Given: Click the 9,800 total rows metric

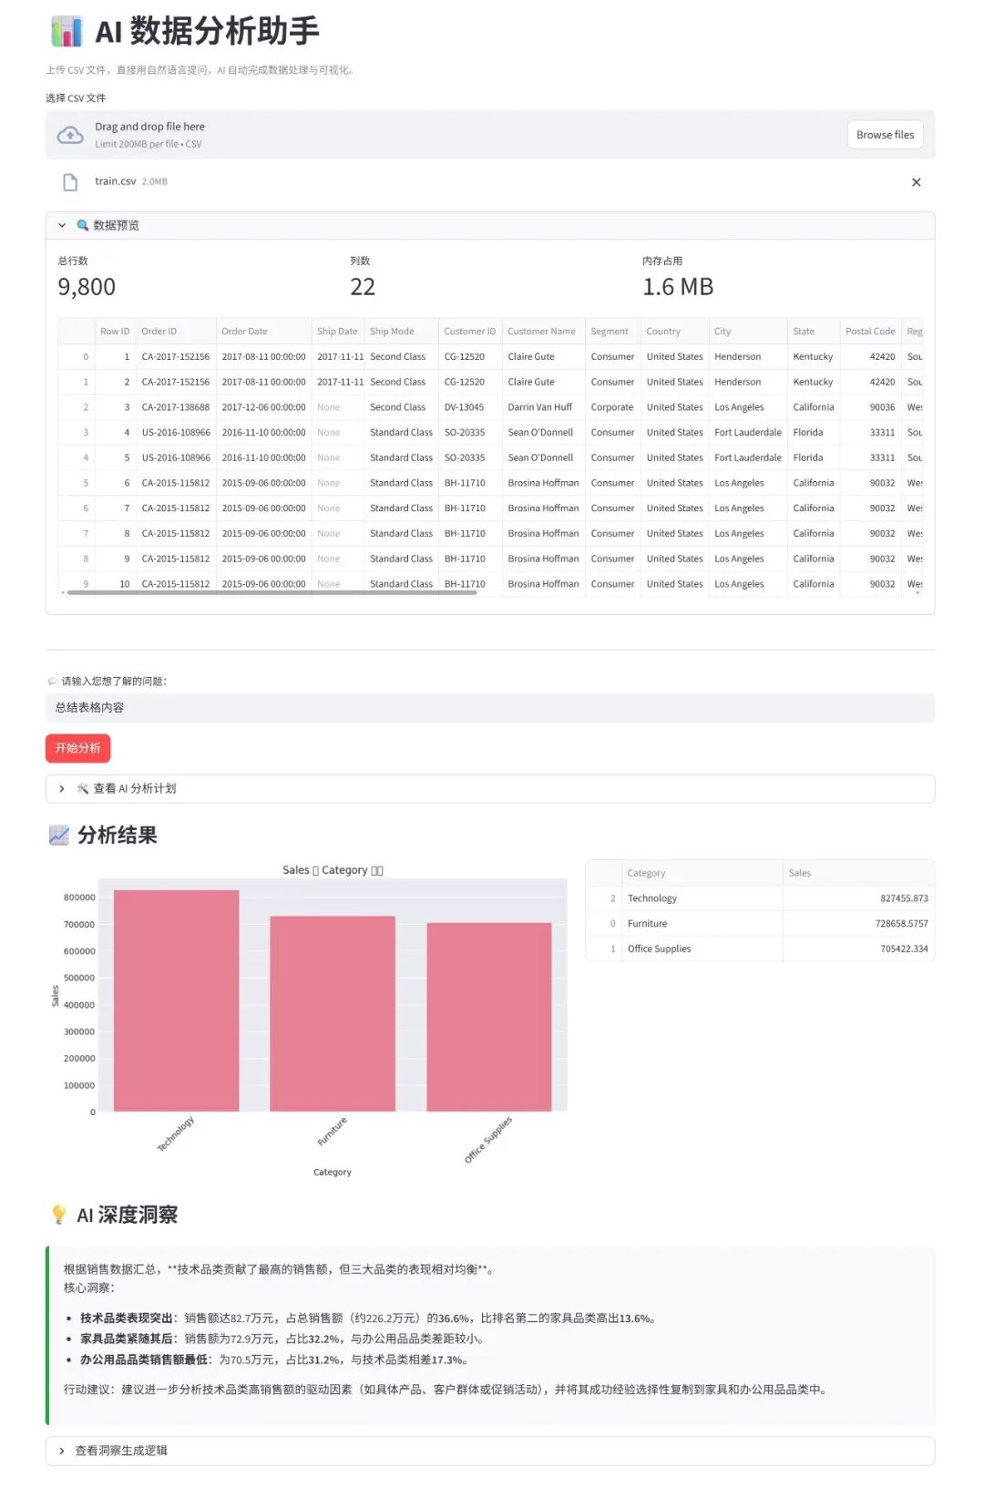Looking at the screenshot, I should pos(87,287).
